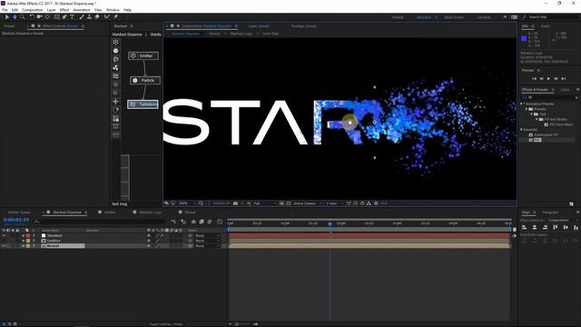Open the Effect menu
The width and height of the screenshot is (581, 327).
point(64,10)
